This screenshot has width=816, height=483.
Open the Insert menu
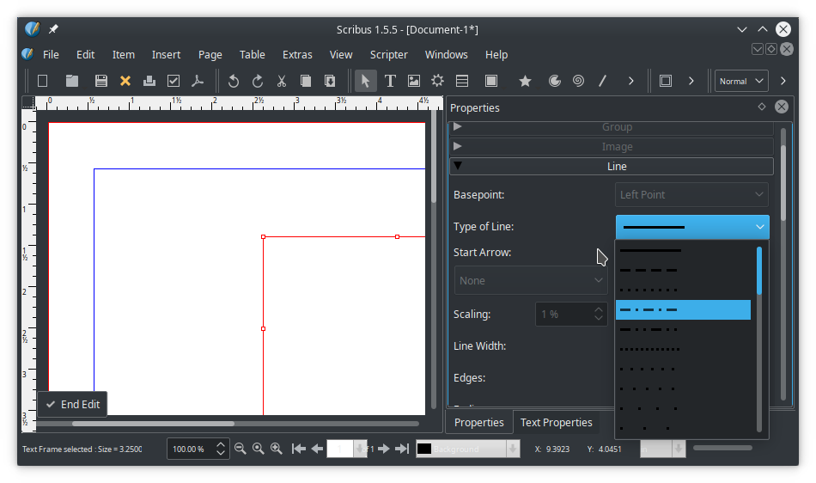(166, 54)
